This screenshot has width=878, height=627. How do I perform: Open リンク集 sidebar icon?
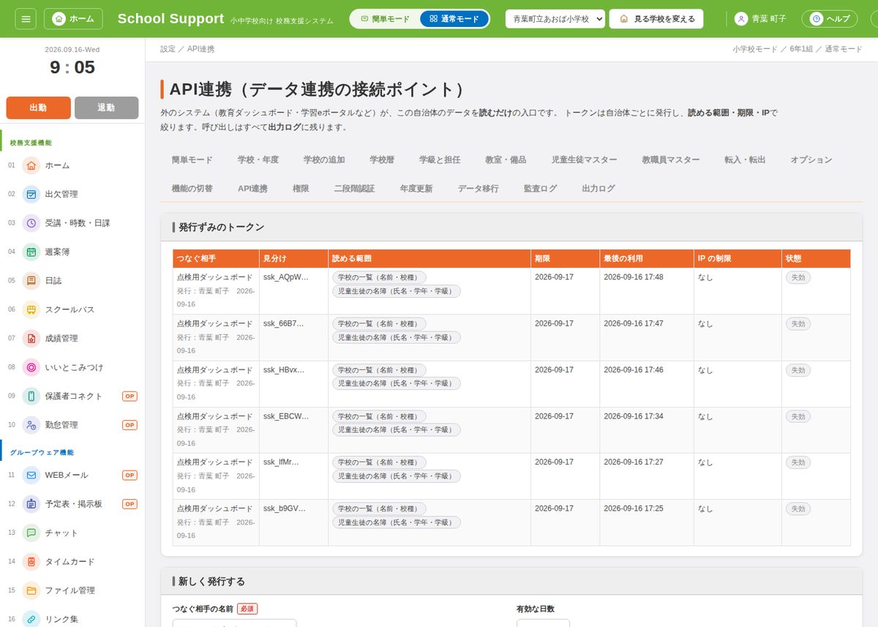coord(31,619)
